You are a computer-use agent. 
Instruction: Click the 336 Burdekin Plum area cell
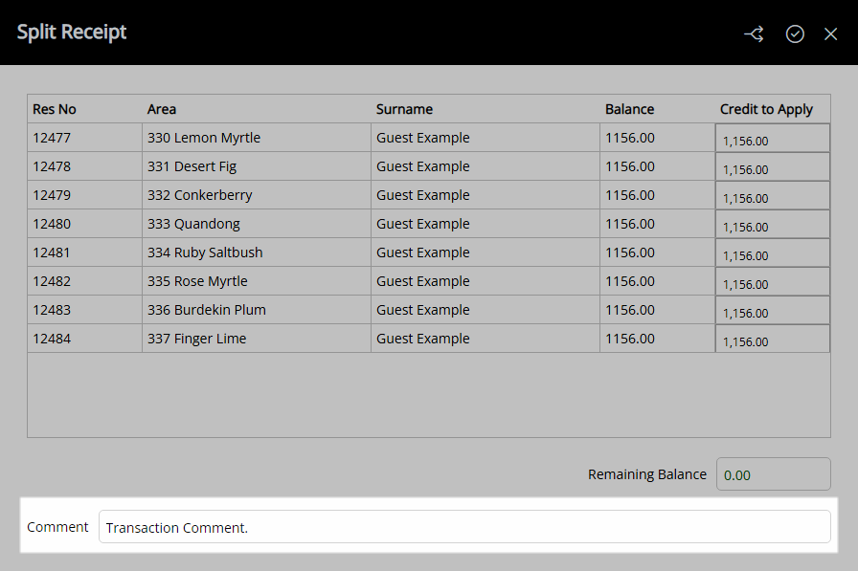(x=257, y=310)
